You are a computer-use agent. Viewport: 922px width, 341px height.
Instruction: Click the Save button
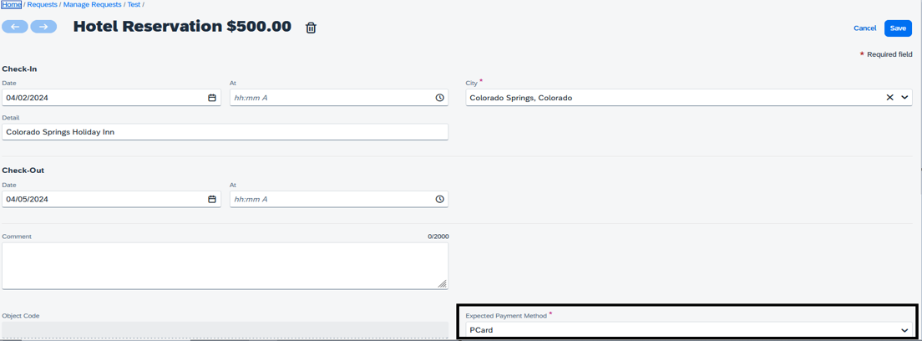tap(898, 28)
